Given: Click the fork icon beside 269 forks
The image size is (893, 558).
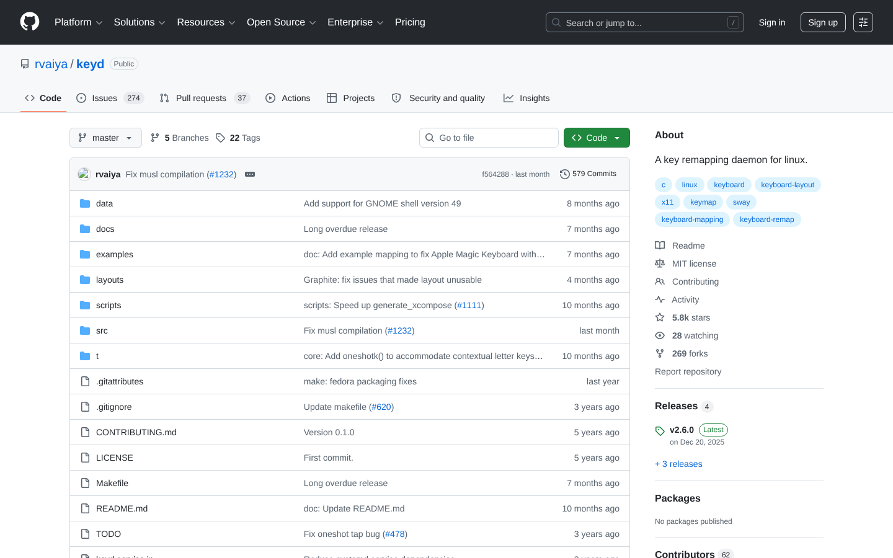Looking at the screenshot, I should (x=660, y=353).
